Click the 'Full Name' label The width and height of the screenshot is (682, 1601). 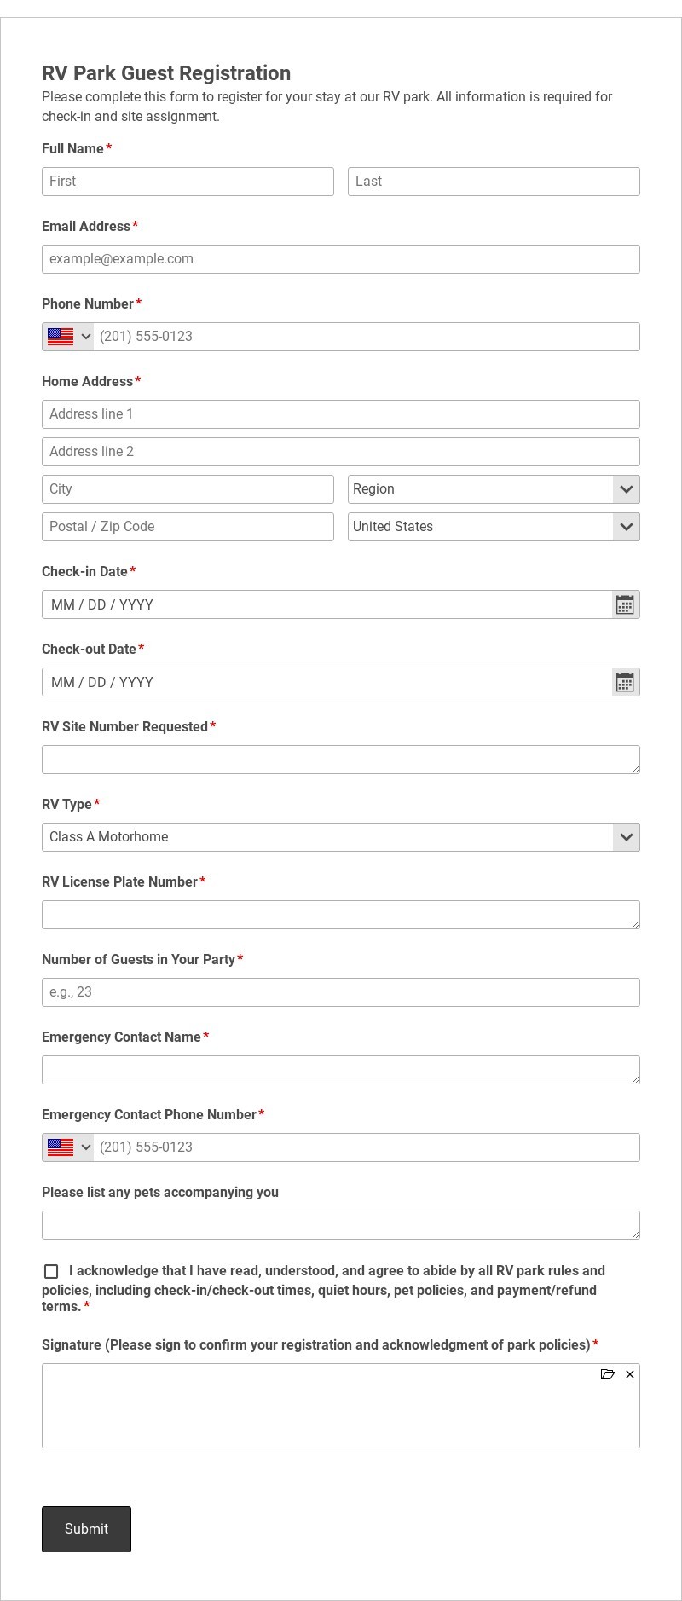(72, 148)
